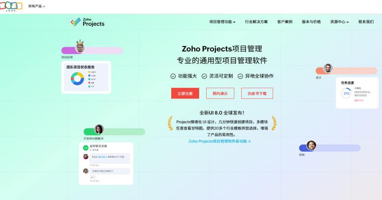Click the thumbs-up reaction in chat

[93, 177]
